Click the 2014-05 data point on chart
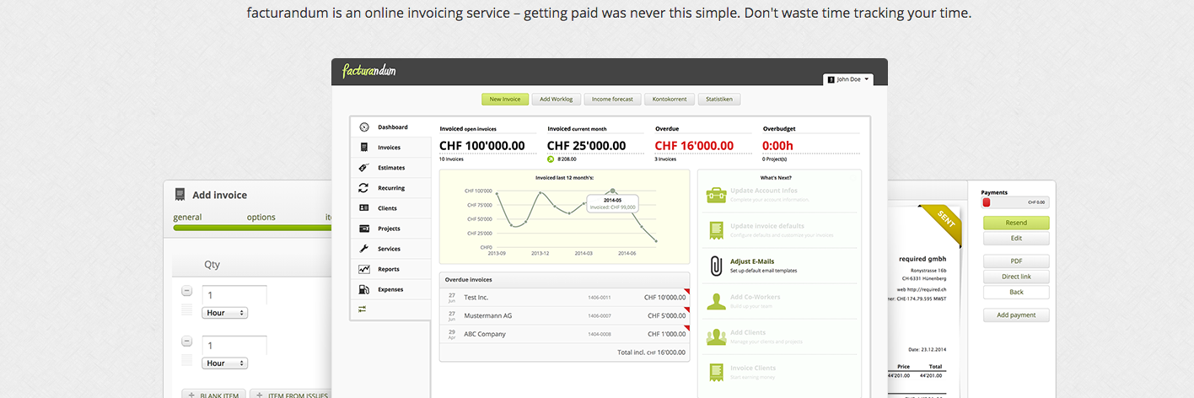1194x398 pixels. 613,191
